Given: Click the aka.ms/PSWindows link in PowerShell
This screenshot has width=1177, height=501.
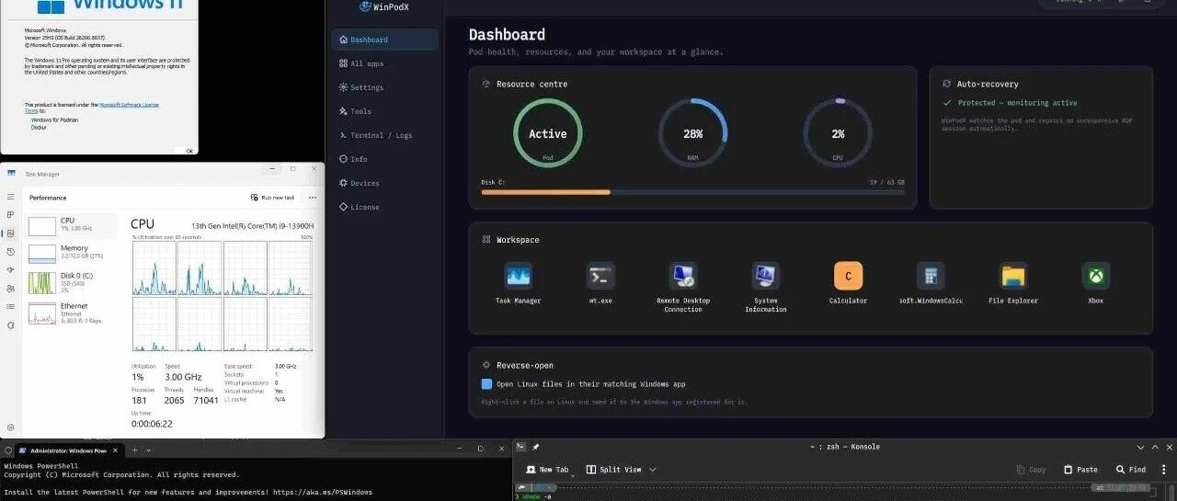Looking at the screenshot, I should coord(321,493).
